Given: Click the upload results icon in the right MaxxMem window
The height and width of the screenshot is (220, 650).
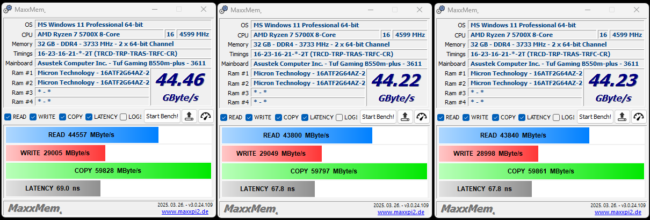Looking at the screenshot, I should pos(622,117).
